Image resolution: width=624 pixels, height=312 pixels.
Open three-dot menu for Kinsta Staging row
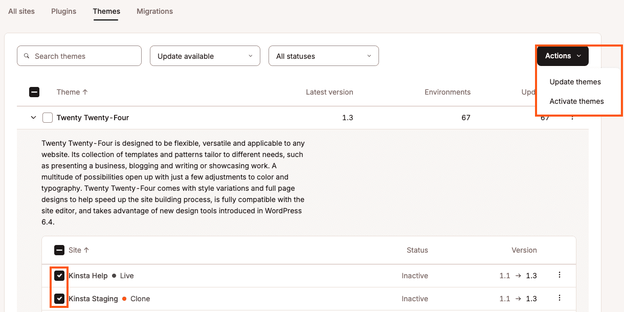point(560,298)
